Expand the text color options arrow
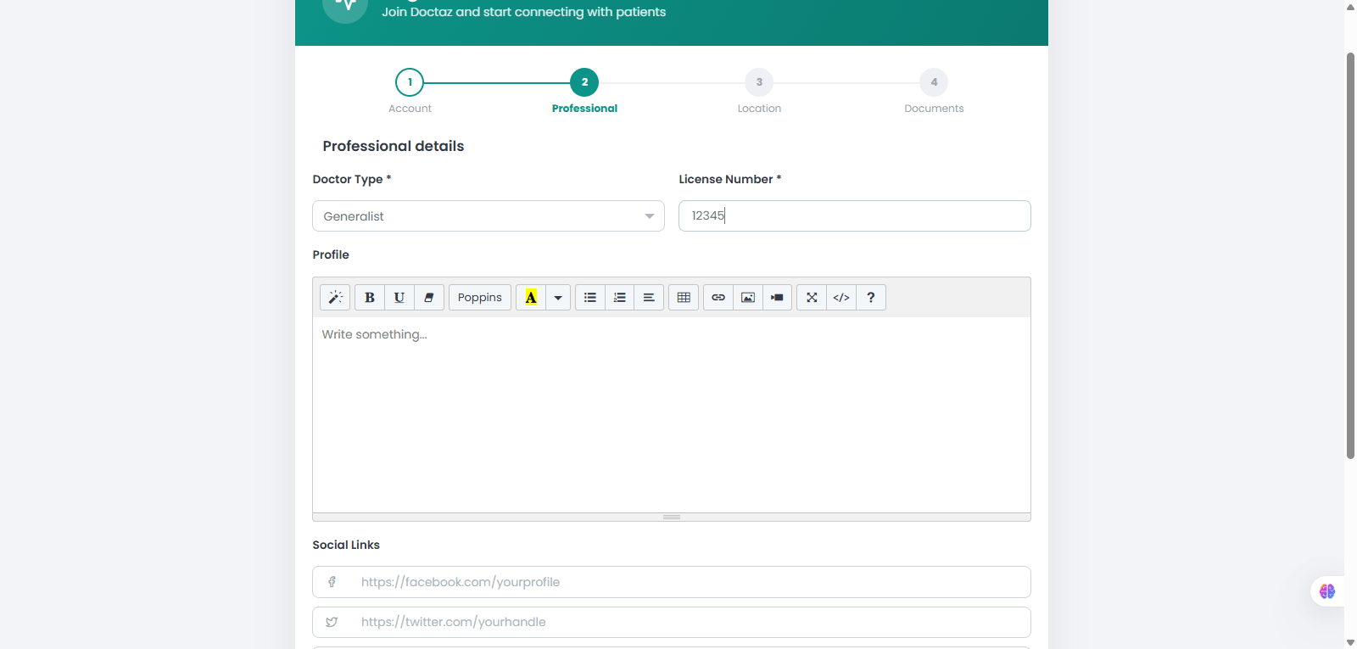 coord(558,298)
